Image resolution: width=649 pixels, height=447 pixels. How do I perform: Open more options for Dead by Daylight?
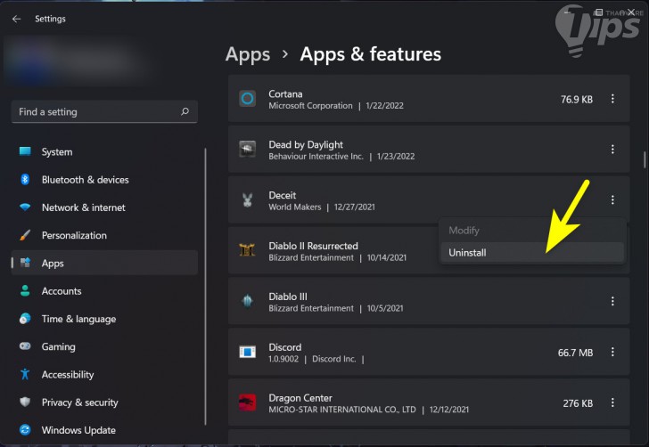tap(612, 150)
